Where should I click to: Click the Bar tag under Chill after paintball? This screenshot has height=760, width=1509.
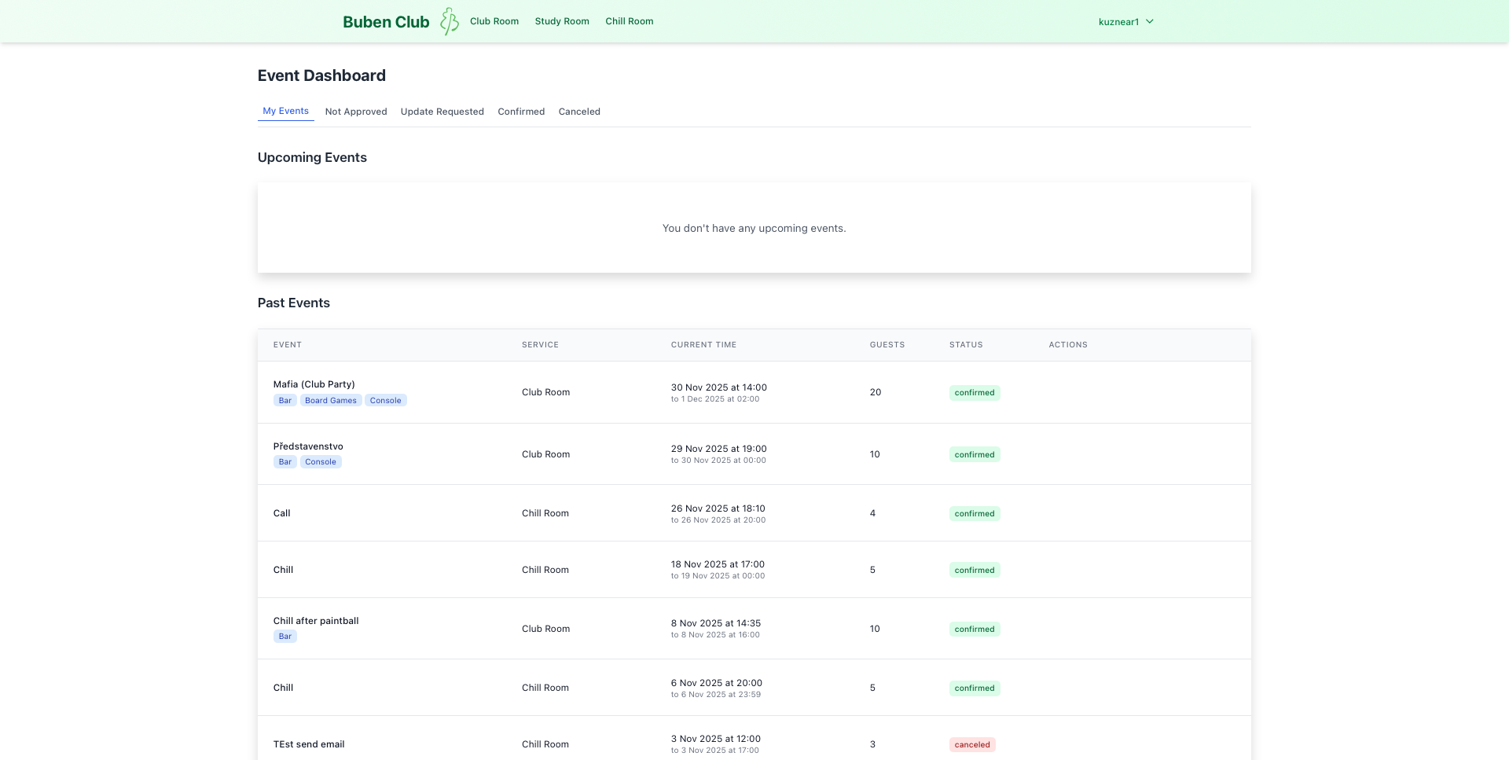pos(285,637)
